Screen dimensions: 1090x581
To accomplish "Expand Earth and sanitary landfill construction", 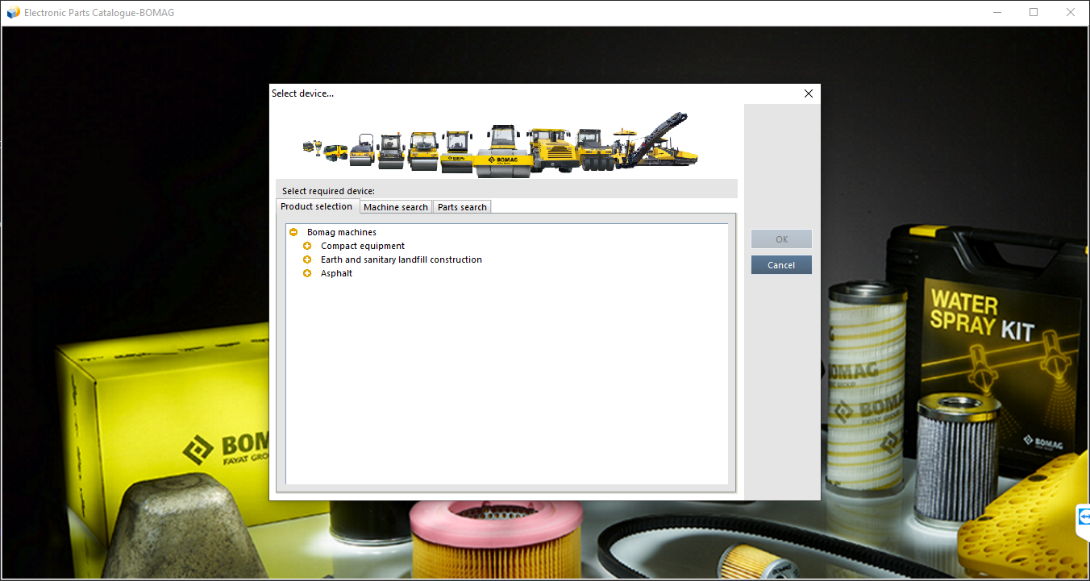I will tap(307, 259).
